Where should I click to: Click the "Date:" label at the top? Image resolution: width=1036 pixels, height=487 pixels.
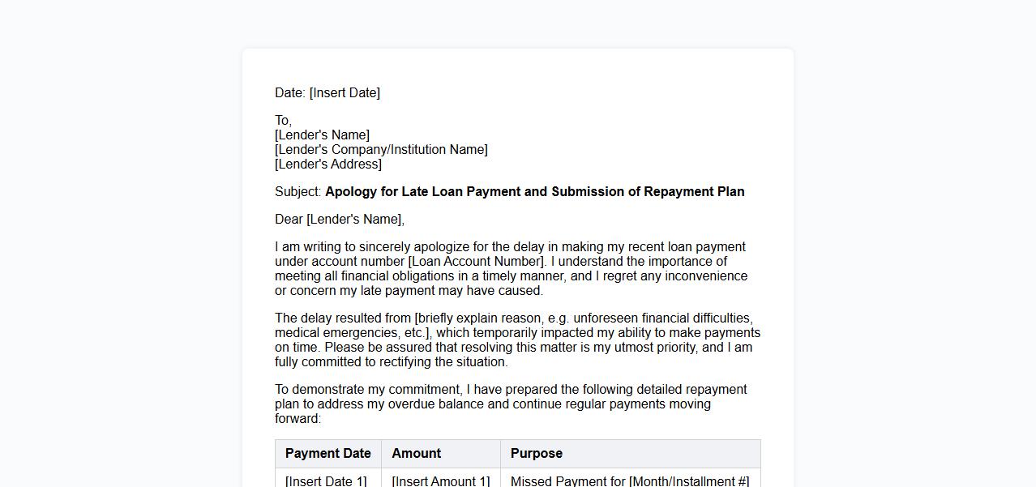coord(289,93)
